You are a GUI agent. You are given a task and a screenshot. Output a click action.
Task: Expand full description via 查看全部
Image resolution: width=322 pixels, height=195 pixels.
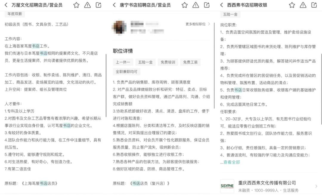pos(232,162)
